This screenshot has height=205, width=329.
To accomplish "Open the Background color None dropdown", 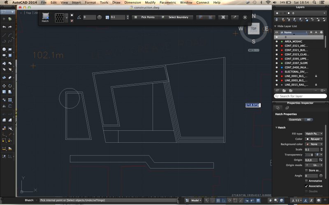I will (x=314, y=144).
